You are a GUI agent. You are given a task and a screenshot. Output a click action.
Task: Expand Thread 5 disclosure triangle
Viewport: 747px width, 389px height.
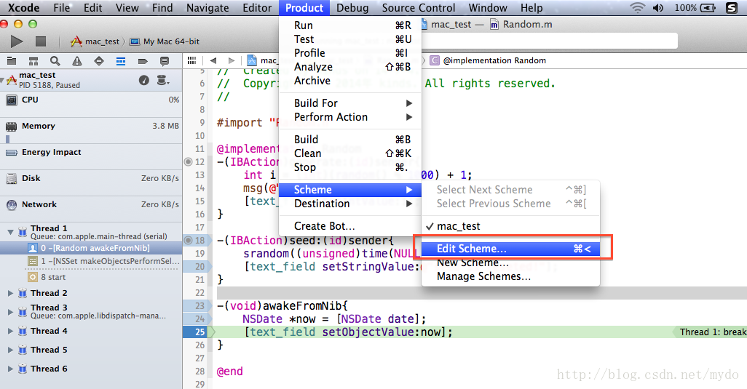coord(10,350)
